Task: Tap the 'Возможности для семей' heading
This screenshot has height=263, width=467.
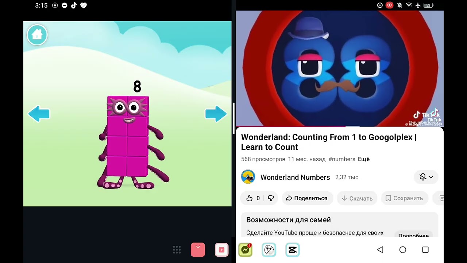Action: click(289, 220)
